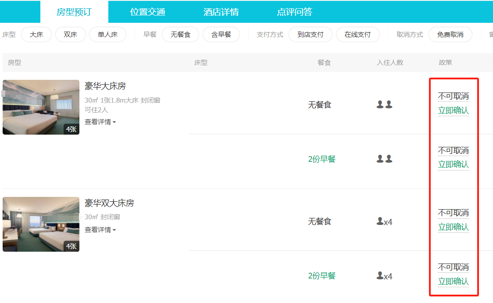This screenshot has width=493, height=303.
Task: Toggle the 大床 bed type filter
Action: [x=36, y=35]
